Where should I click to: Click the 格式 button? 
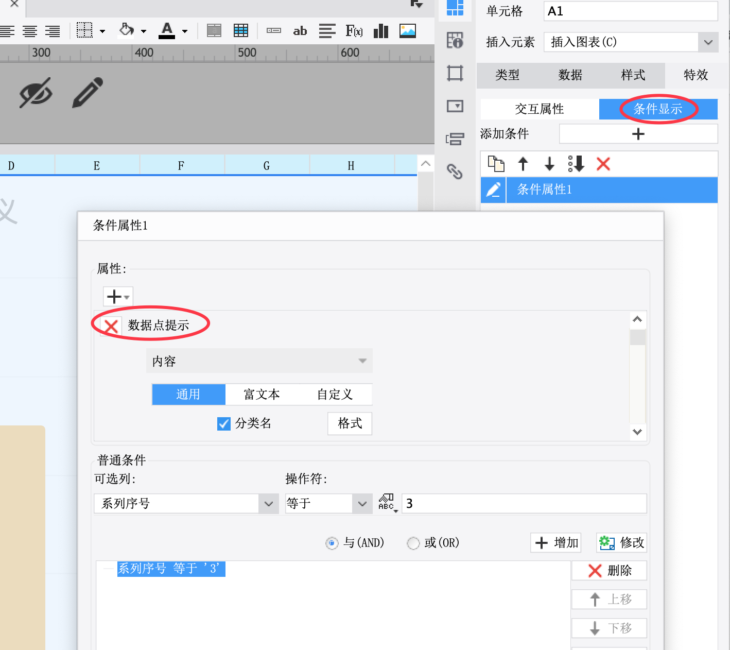coord(350,423)
